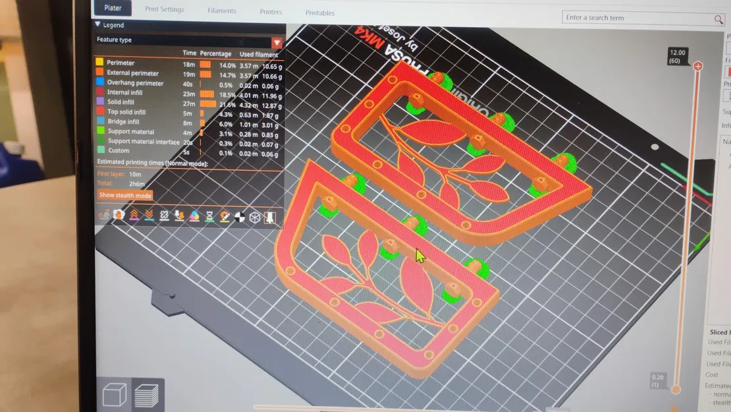Click 'Time' column header in legend
Image resolution: width=731 pixels, height=412 pixels.
click(189, 53)
